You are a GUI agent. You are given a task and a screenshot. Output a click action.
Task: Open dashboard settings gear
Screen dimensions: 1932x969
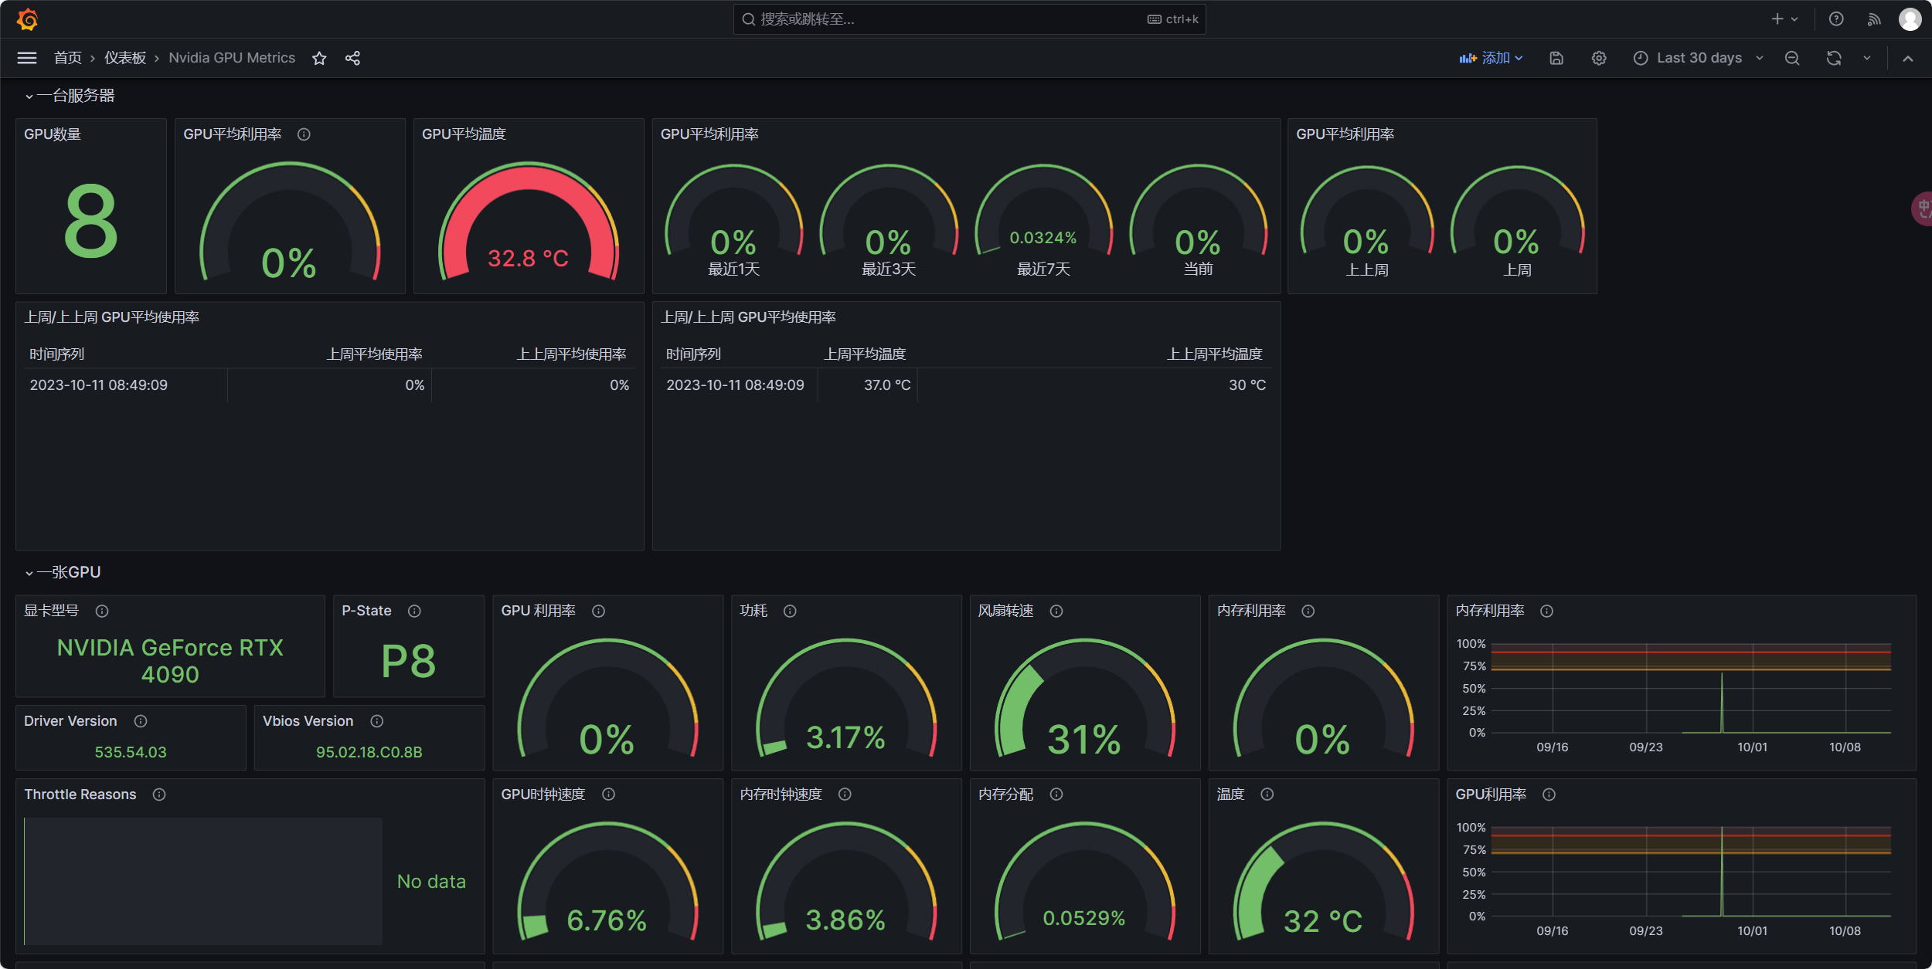tap(1599, 58)
